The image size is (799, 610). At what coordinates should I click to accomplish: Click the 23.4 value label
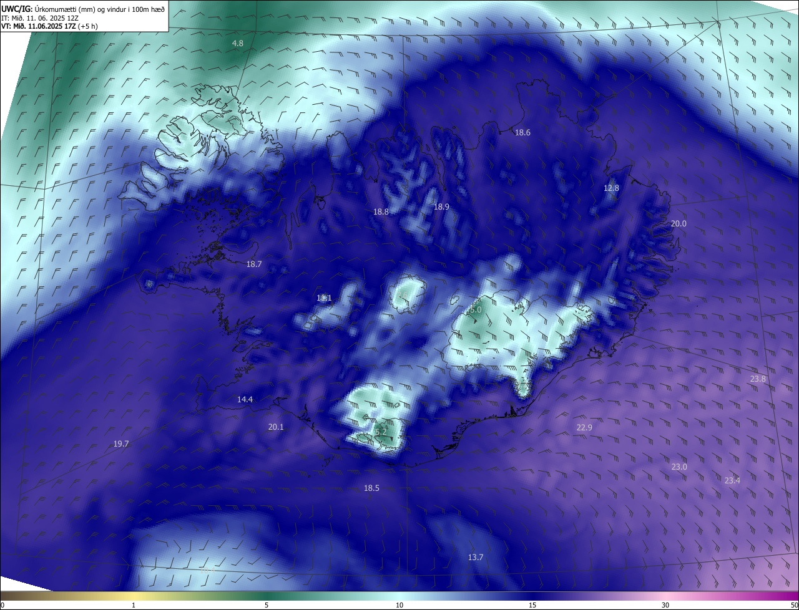pos(732,480)
